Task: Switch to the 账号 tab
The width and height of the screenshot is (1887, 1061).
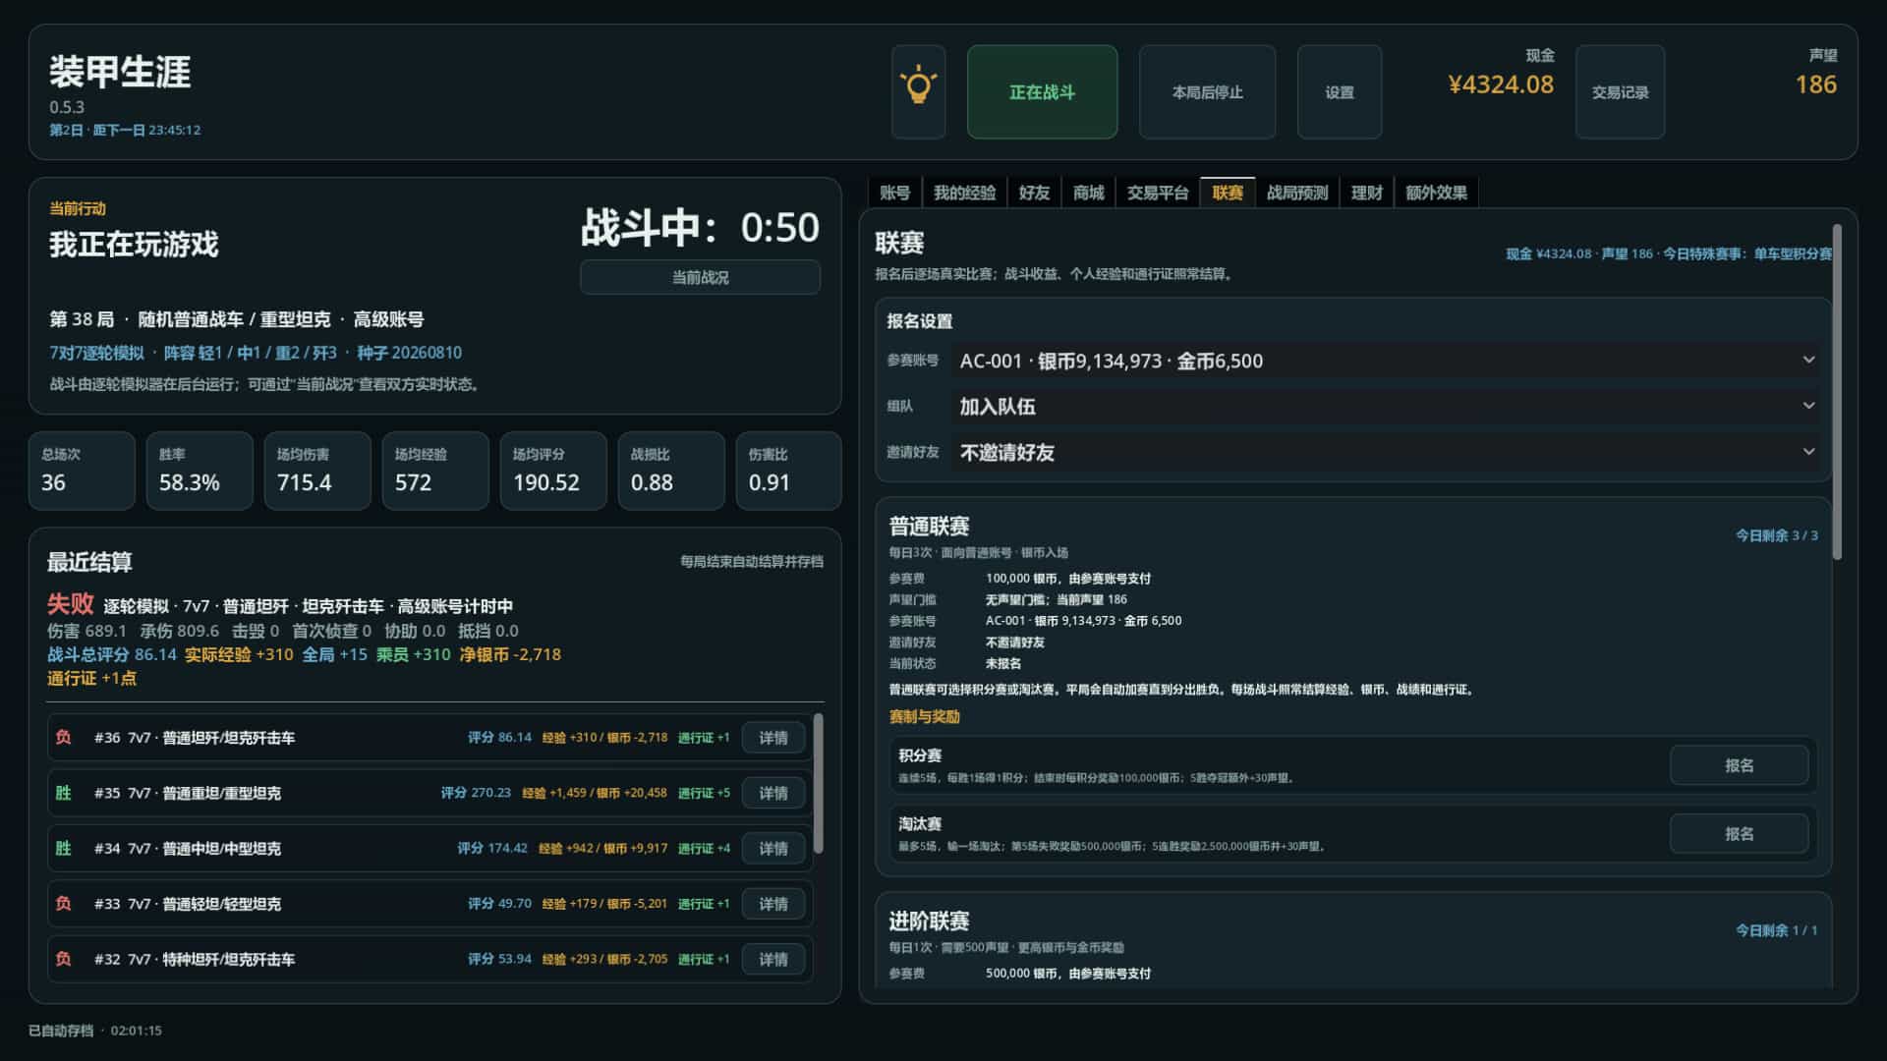Action: tap(894, 193)
